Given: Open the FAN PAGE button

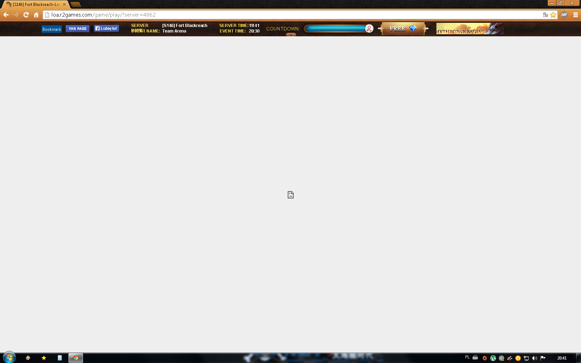Looking at the screenshot, I should click(x=77, y=29).
